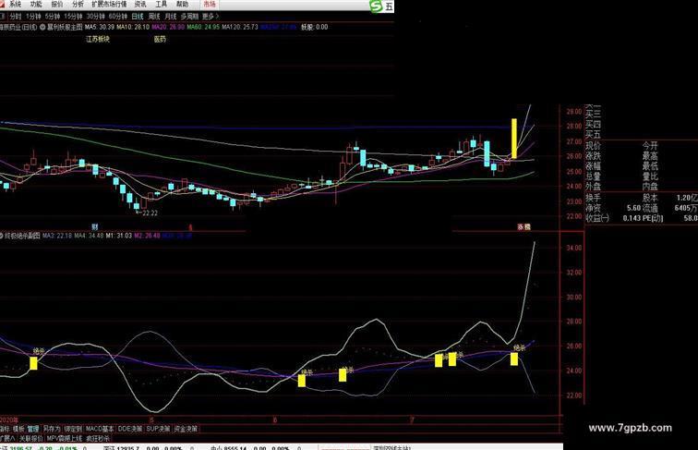Select the DDE决策 indicator tab

click(x=130, y=429)
